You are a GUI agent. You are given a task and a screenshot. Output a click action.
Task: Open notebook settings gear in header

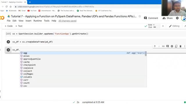tap(177, 18)
